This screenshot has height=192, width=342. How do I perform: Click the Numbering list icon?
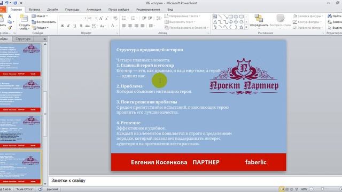[x=133, y=18]
